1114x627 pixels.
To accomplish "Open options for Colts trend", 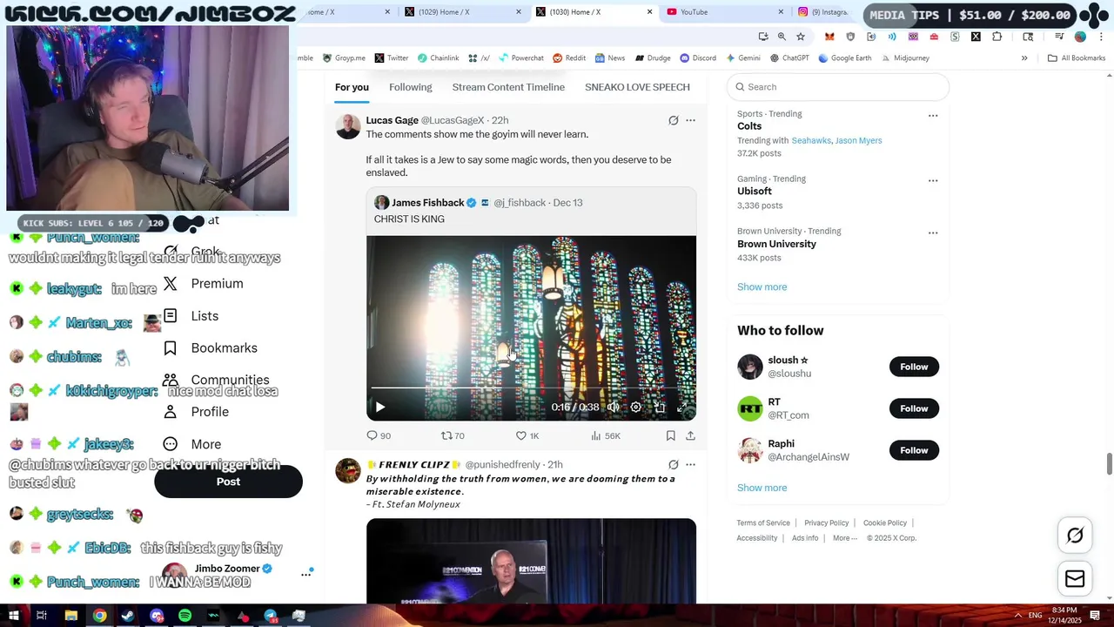I will [x=933, y=115].
